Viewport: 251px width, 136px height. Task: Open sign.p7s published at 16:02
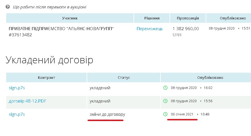[x=17, y=88]
